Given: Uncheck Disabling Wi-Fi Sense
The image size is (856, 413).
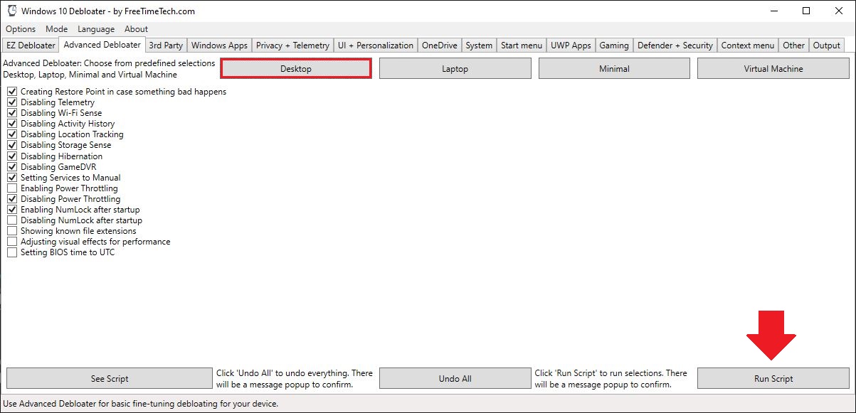Looking at the screenshot, I should [x=12, y=112].
